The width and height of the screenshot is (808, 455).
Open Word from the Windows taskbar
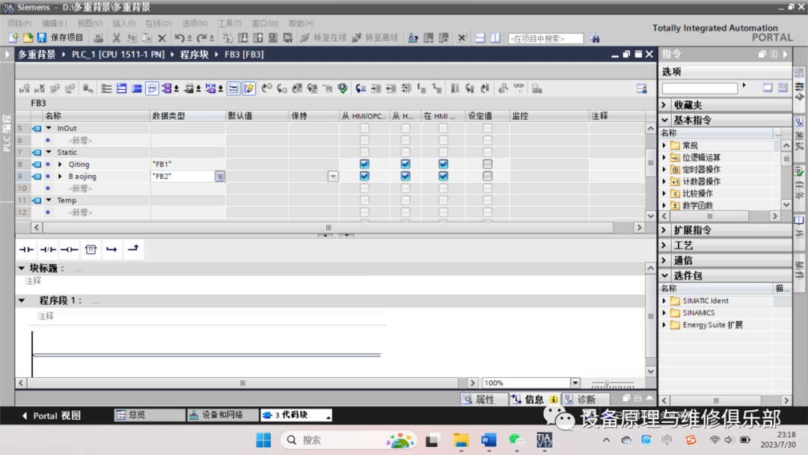coord(489,440)
